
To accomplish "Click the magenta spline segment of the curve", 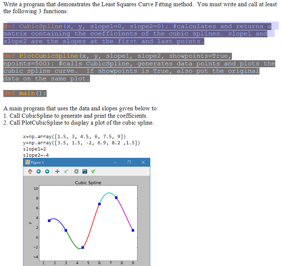I will (x=125, y=214).
